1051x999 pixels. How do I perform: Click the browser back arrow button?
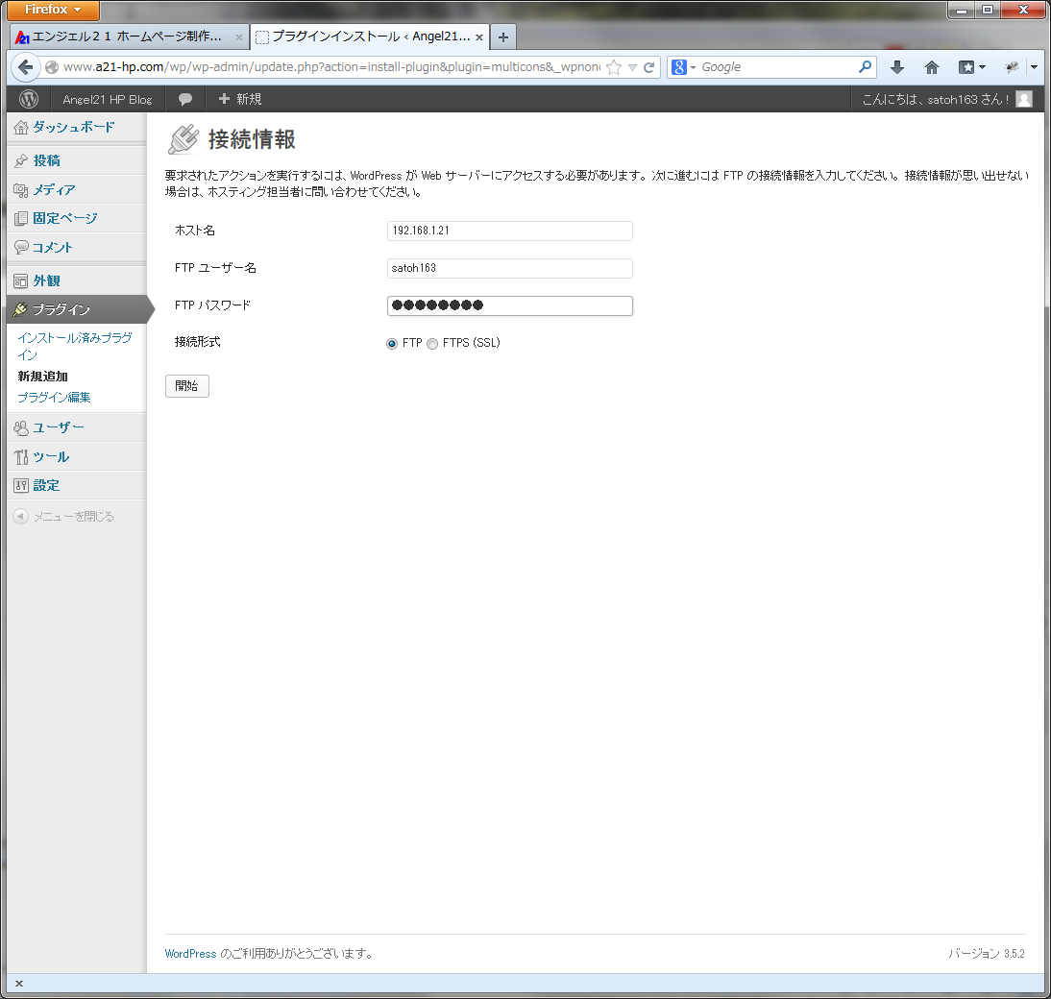tap(26, 67)
